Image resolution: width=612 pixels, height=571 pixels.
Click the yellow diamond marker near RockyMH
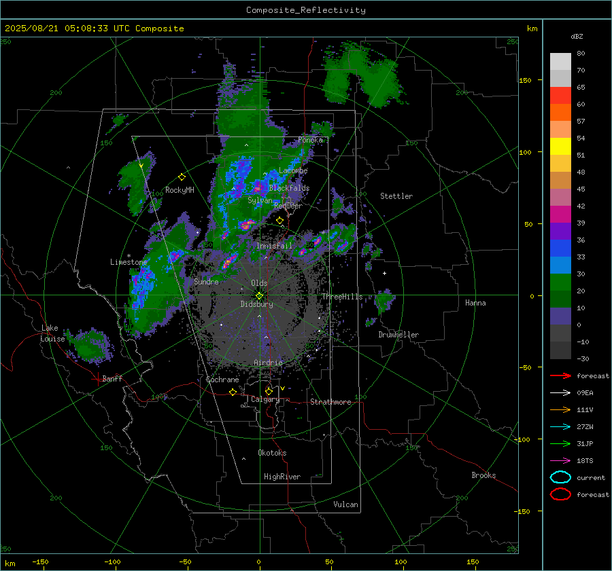pos(182,177)
